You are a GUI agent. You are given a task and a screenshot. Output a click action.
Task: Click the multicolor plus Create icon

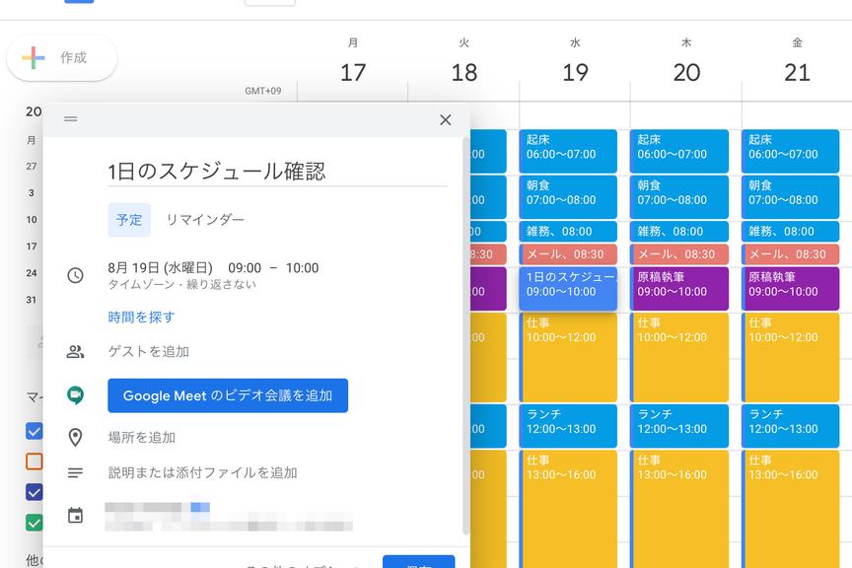pos(34,57)
